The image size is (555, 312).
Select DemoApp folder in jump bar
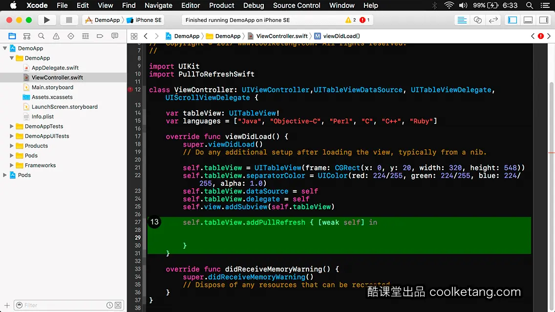[223, 36]
